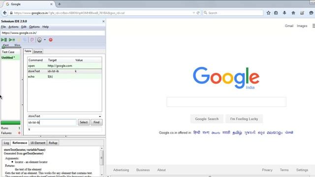315x177 pixels.
Task: Step through the test commands
Action: coord(25,40)
